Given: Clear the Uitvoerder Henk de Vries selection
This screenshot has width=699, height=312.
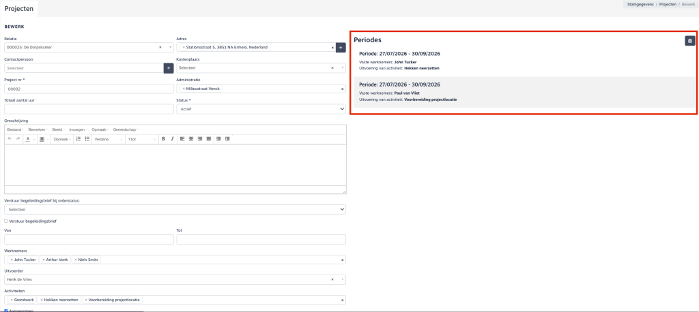Looking at the screenshot, I should (332, 279).
